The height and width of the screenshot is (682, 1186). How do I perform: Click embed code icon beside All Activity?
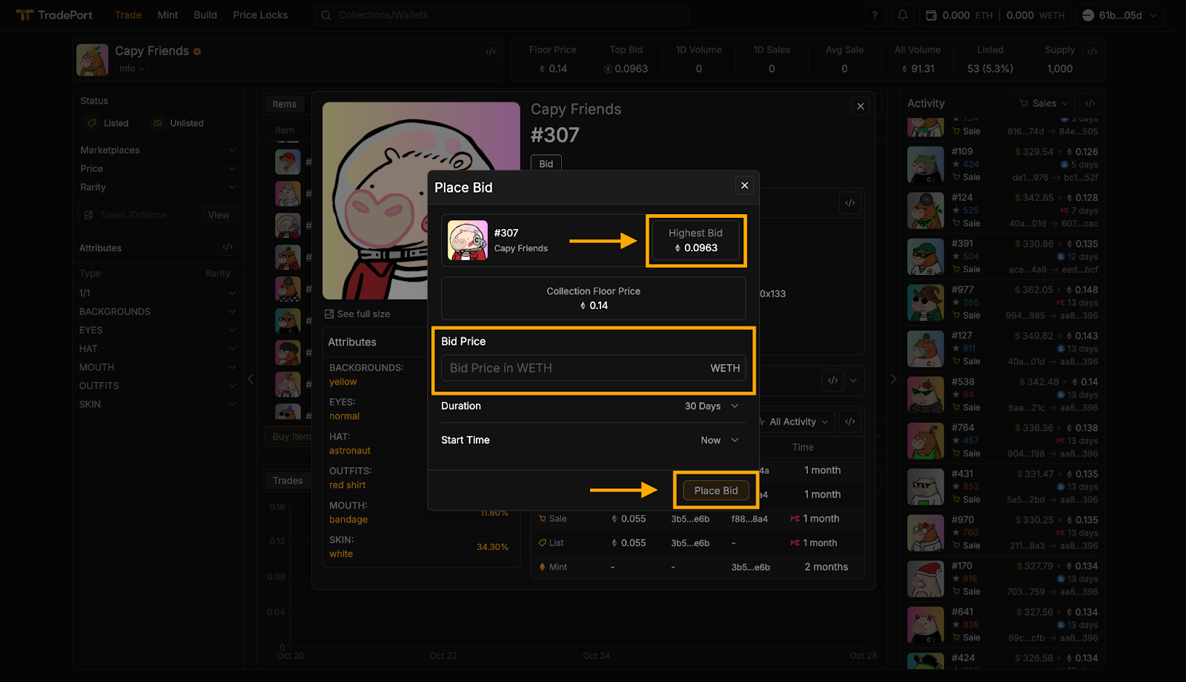(x=850, y=422)
